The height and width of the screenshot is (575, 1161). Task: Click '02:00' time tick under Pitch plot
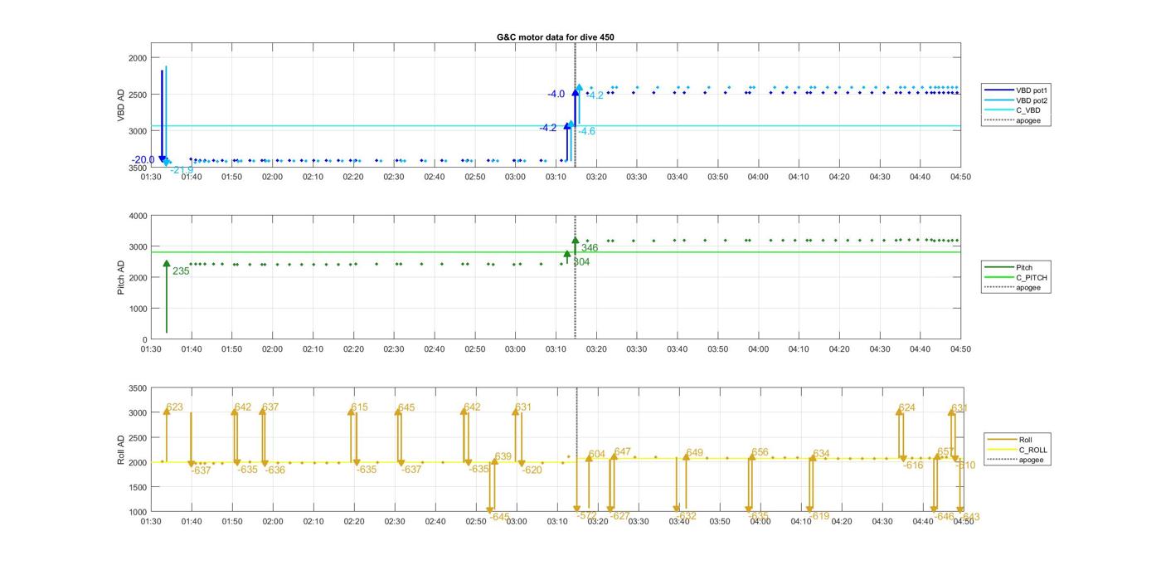[272, 349]
